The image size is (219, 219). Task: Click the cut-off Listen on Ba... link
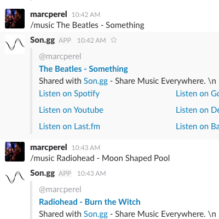(x=197, y=126)
